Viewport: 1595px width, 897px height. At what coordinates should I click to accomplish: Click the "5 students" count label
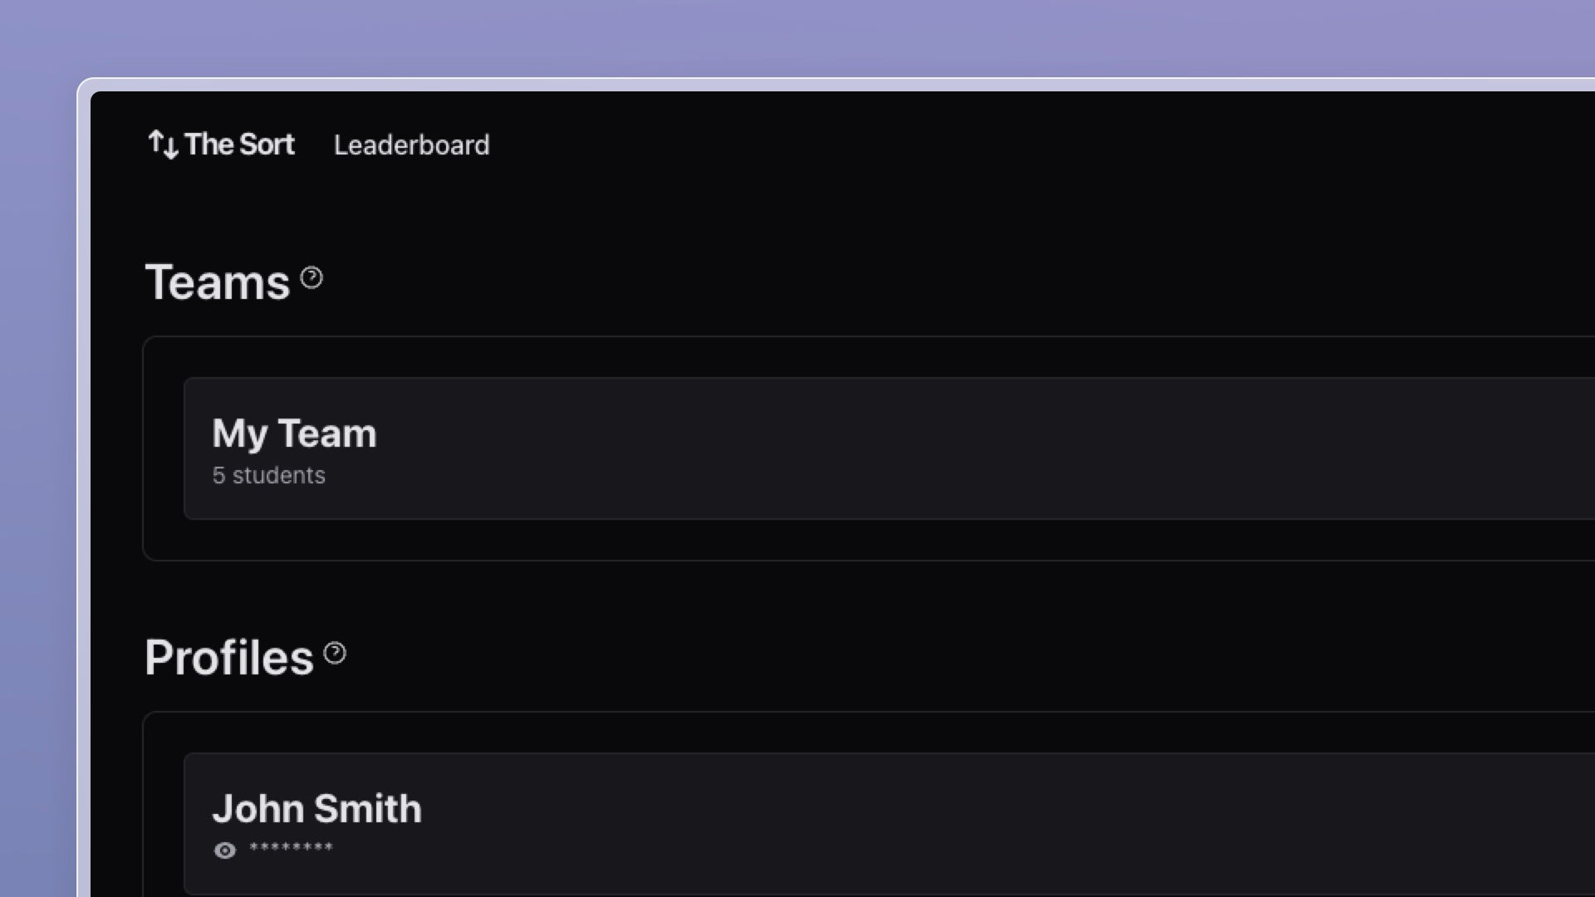268,476
